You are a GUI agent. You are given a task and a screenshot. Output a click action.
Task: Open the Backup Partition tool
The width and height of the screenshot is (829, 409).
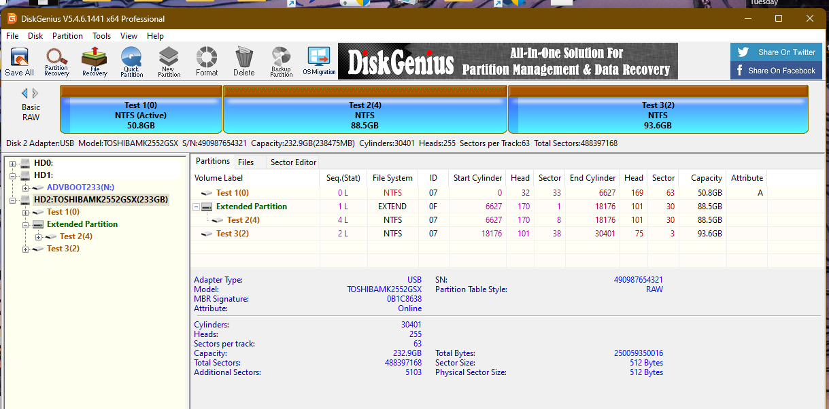[281, 62]
